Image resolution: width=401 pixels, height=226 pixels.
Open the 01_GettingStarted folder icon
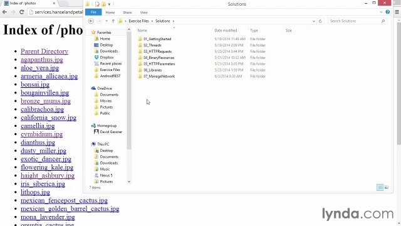coord(140,39)
